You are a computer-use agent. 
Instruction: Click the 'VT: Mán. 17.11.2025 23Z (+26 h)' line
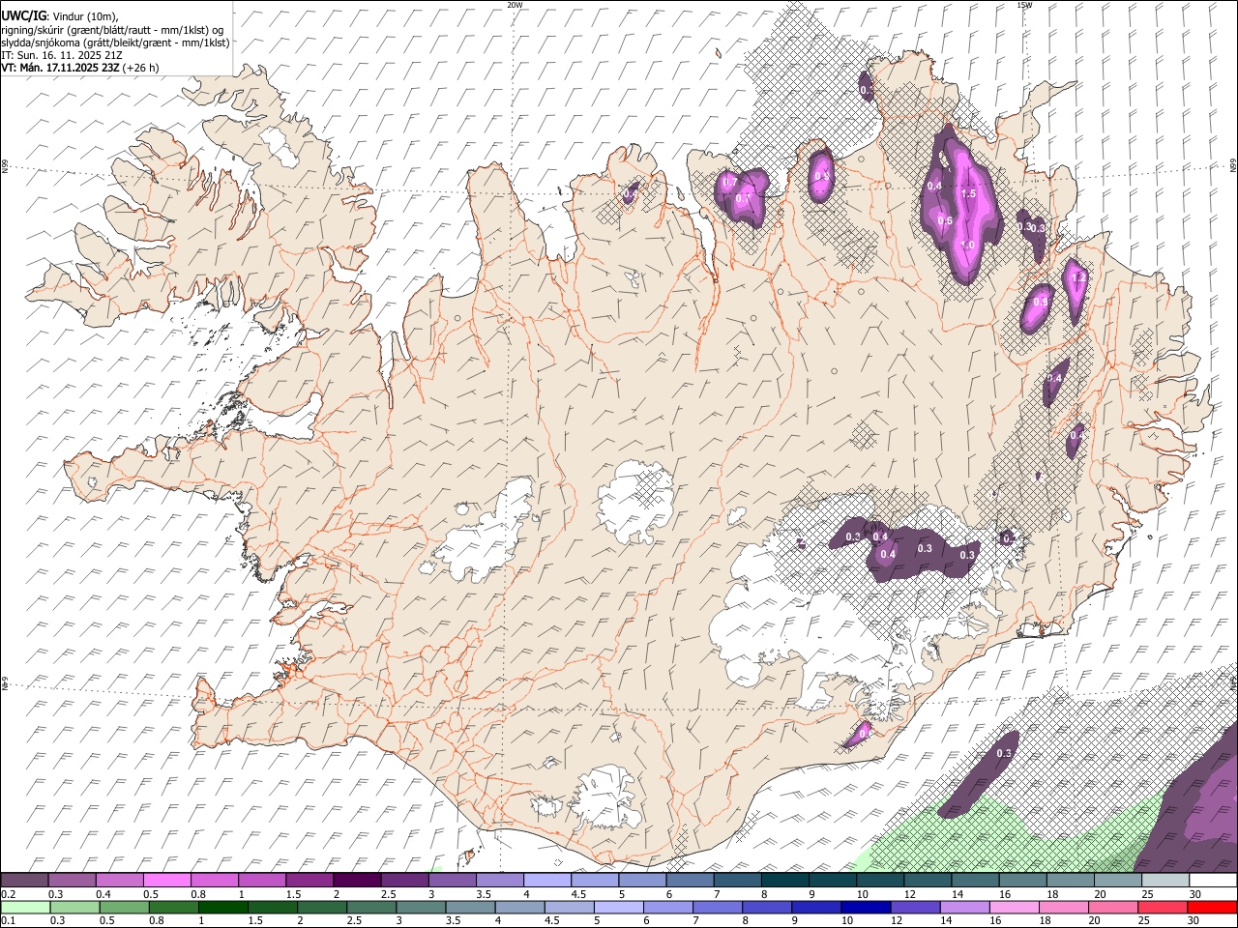80,68
